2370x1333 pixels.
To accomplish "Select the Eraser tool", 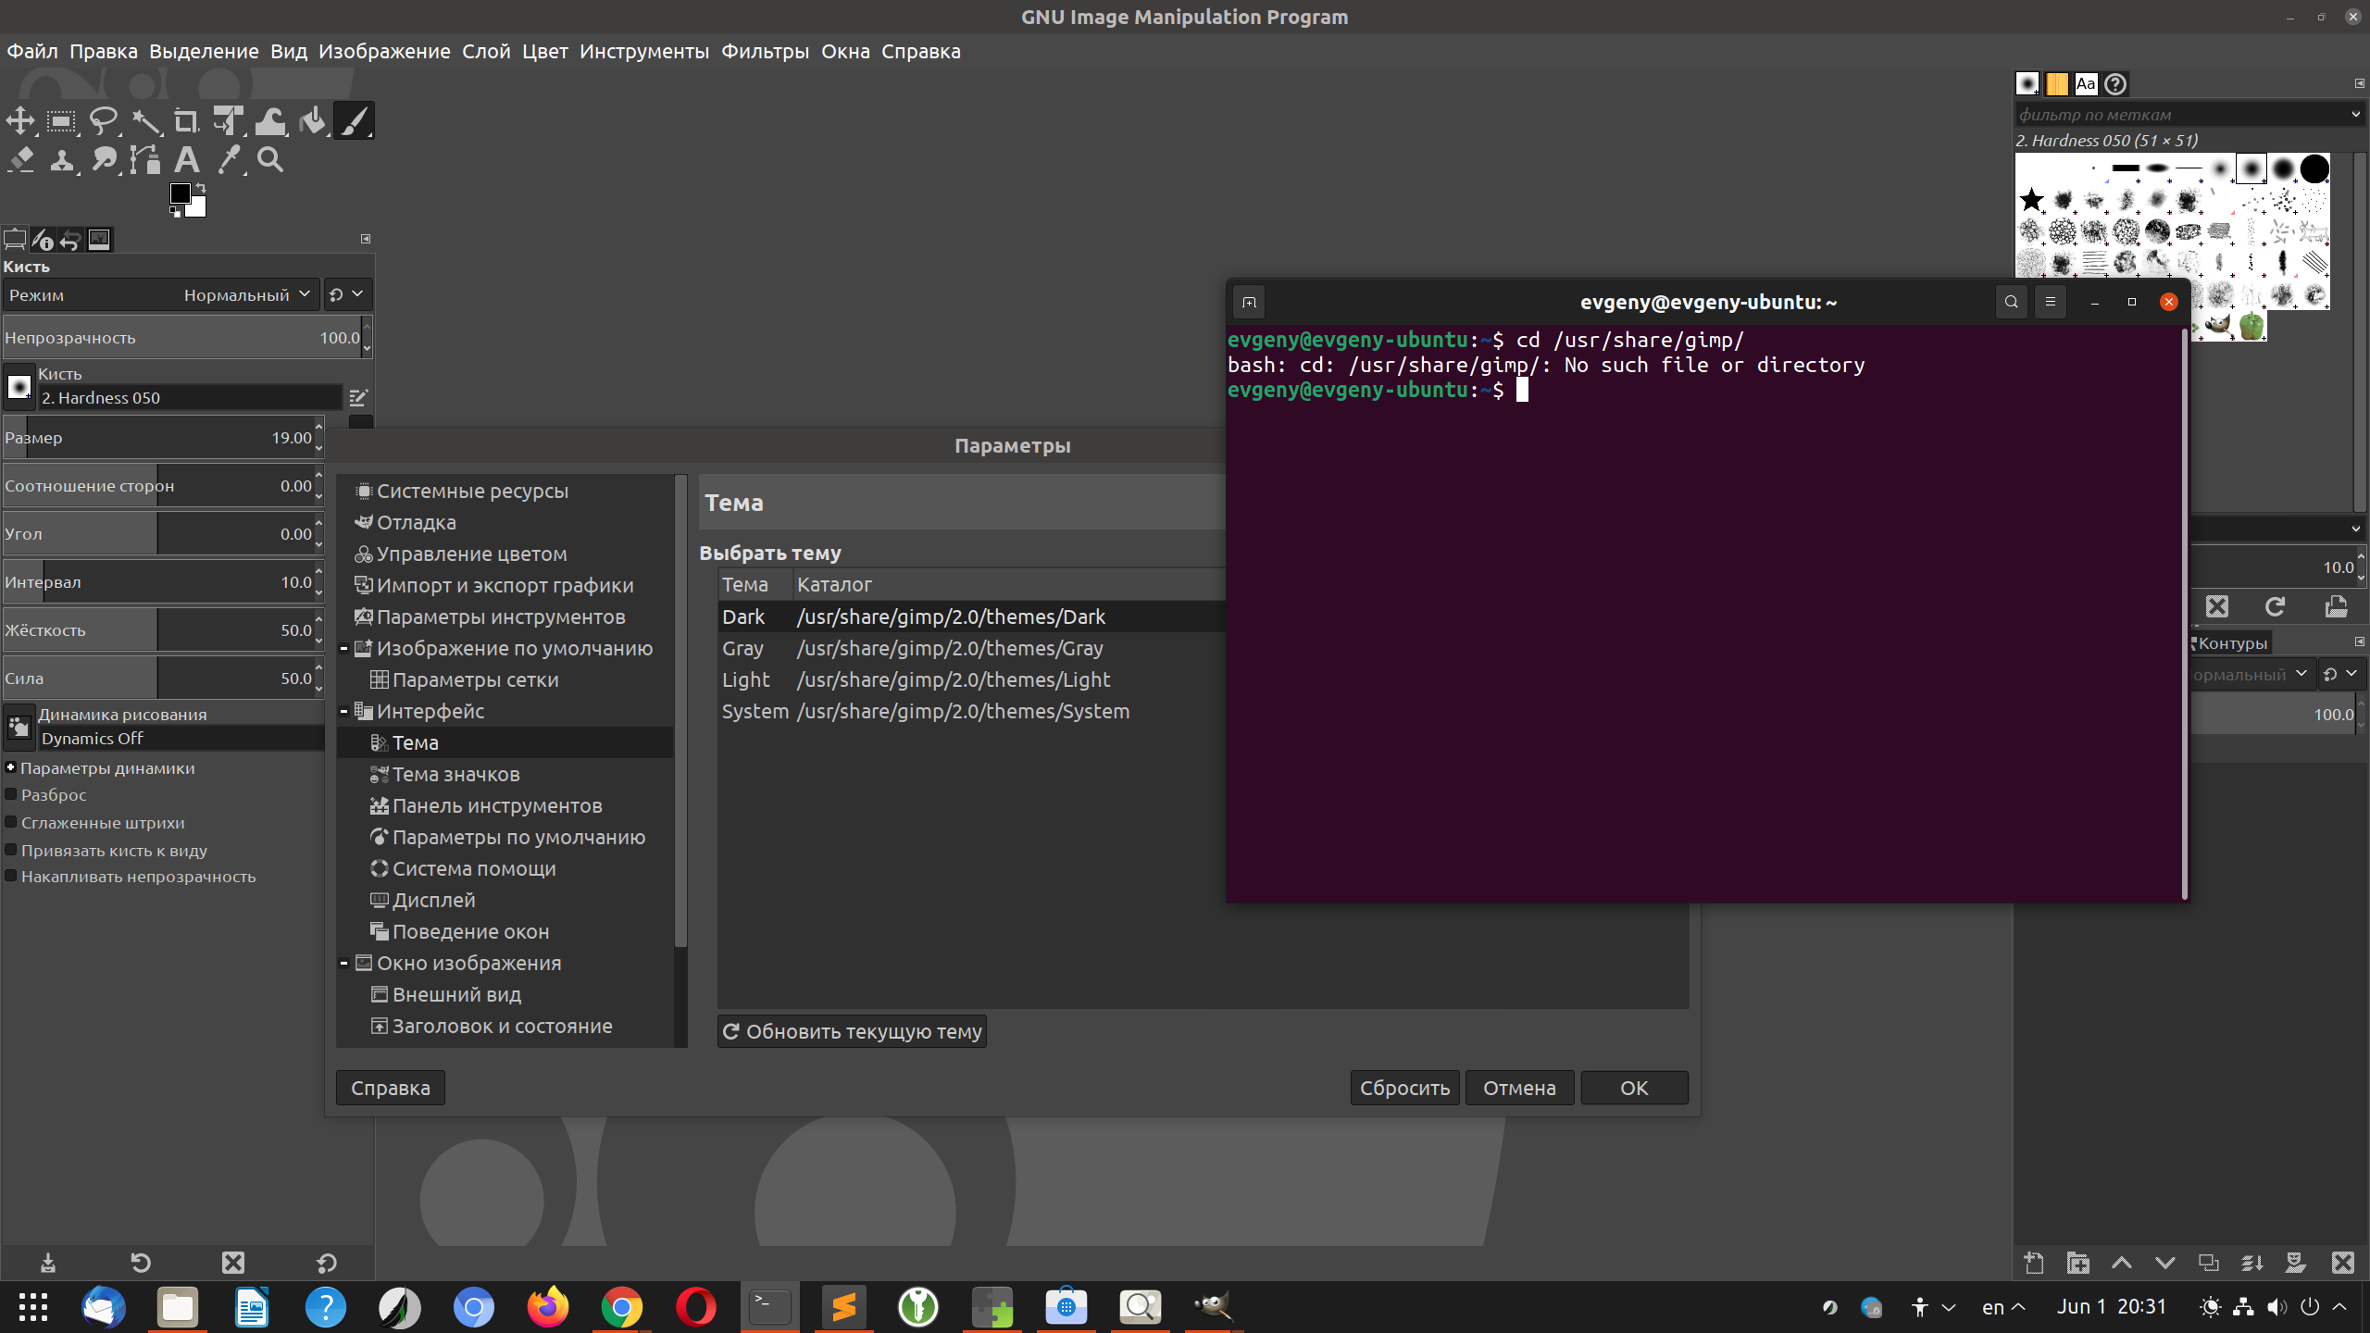I will coord(20,160).
